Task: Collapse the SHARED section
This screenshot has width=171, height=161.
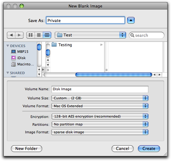Action: click(8, 73)
